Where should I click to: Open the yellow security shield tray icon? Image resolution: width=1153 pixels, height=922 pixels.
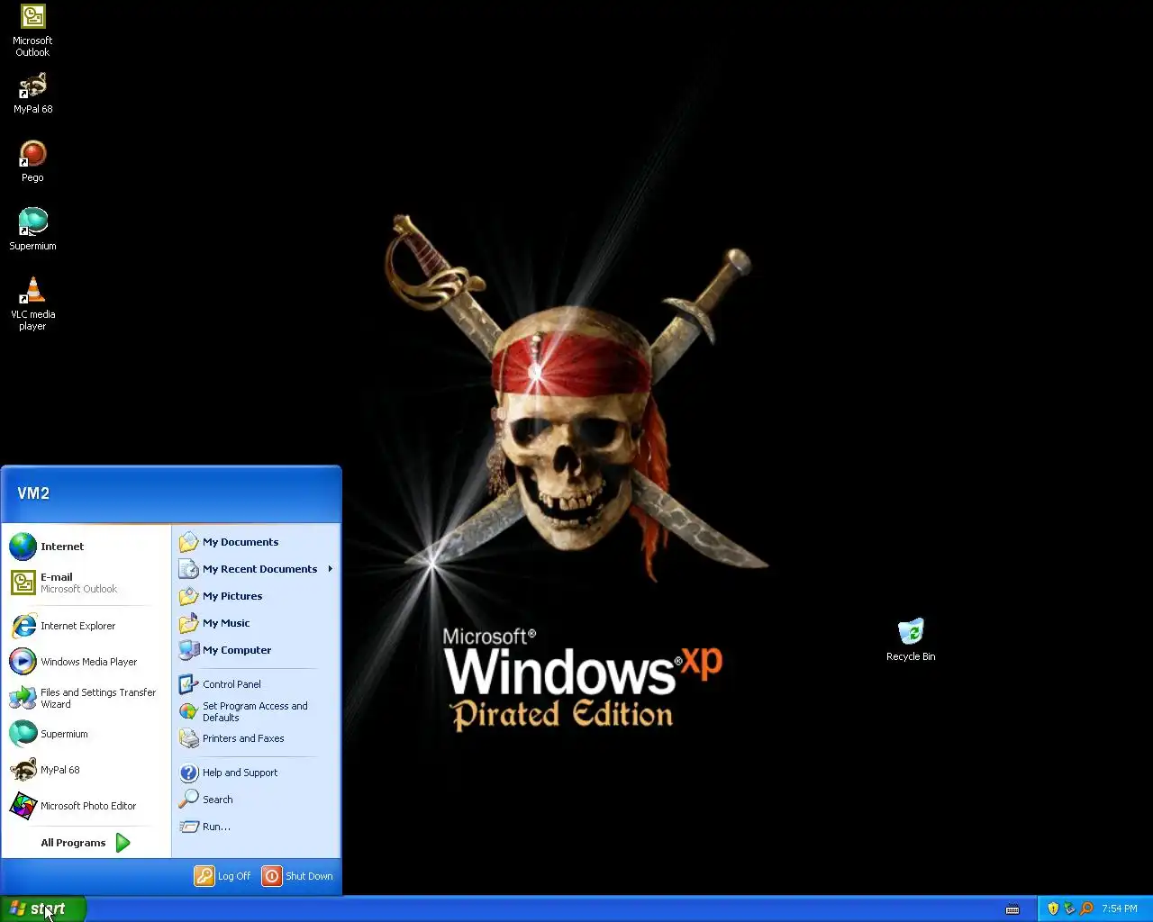coord(1053,908)
